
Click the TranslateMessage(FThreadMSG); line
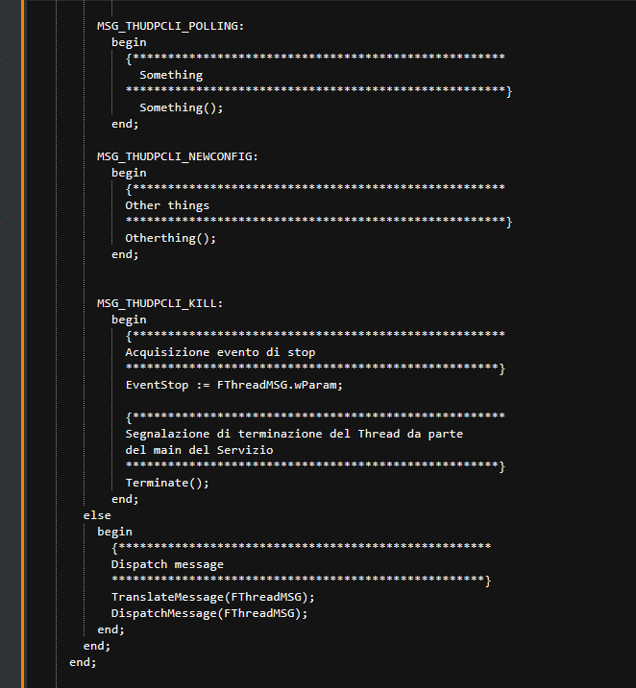213,597
